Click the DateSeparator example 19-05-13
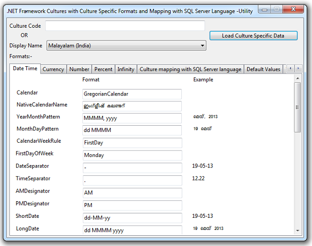The width and height of the screenshot is (312, 246). click(x=202, y=166)
